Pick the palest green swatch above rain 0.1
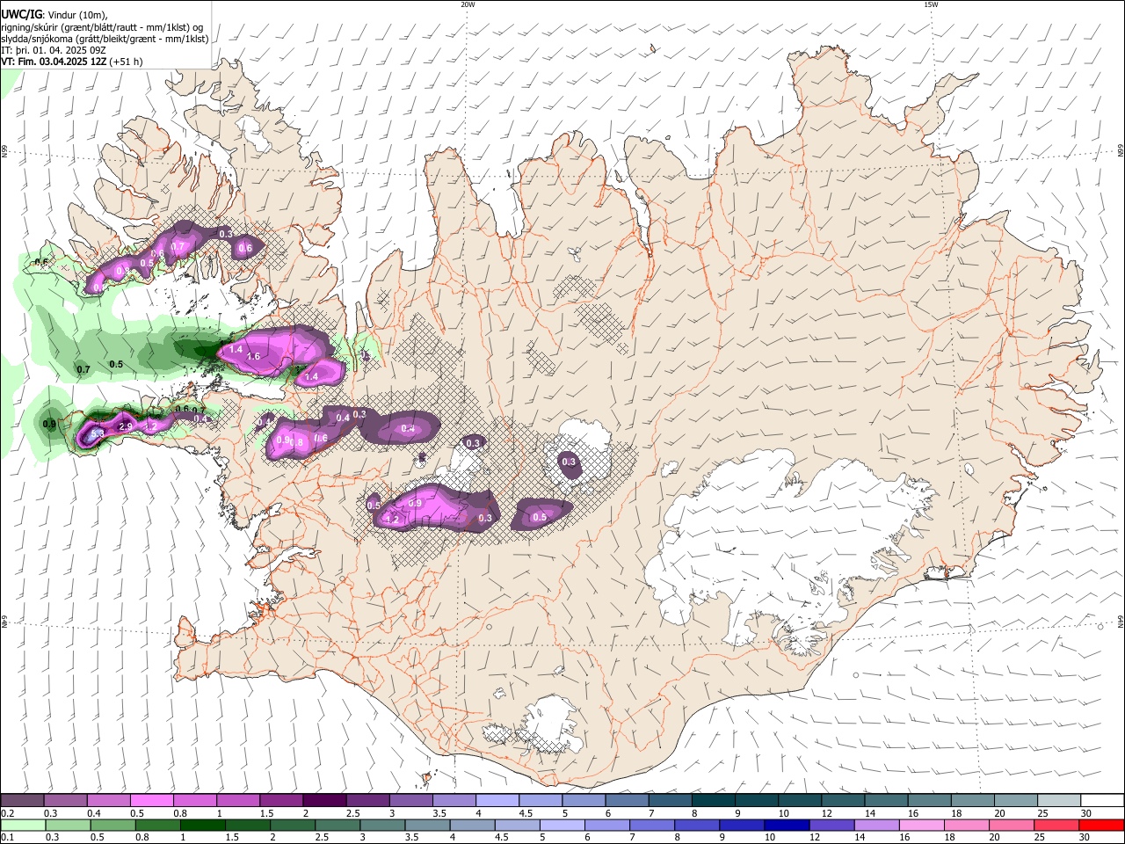 coord(23,826)
